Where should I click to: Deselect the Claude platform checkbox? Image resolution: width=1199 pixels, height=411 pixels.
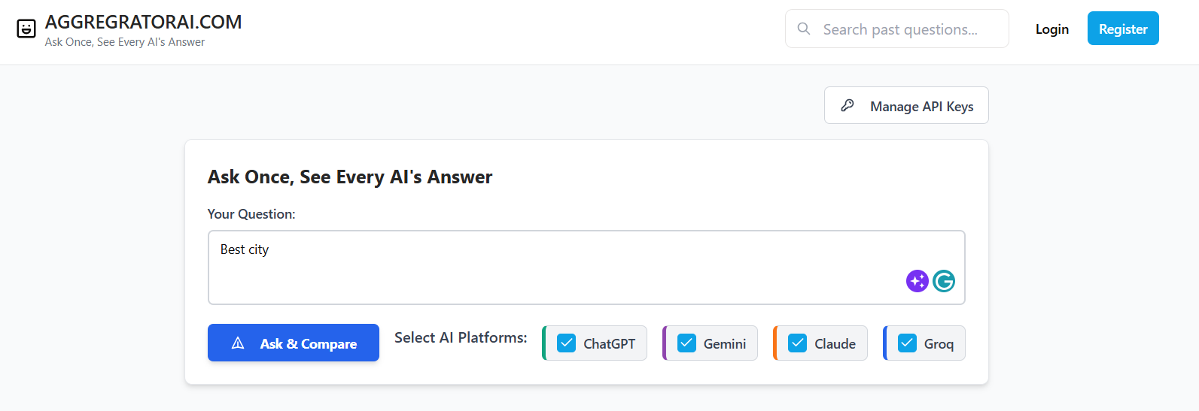click(x=797, y=343)
